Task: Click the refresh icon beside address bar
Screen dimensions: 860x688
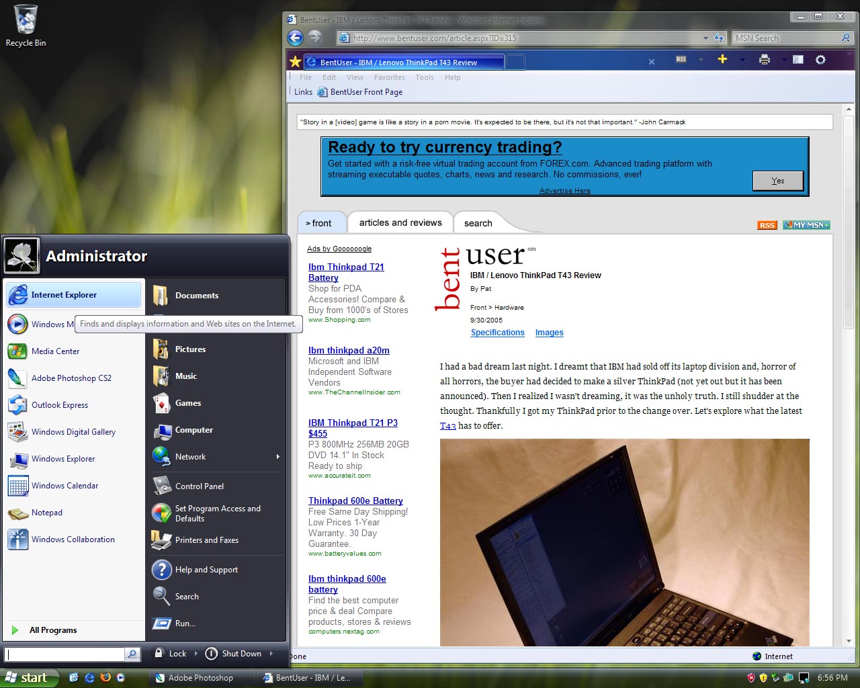Action: coord(719,38)
